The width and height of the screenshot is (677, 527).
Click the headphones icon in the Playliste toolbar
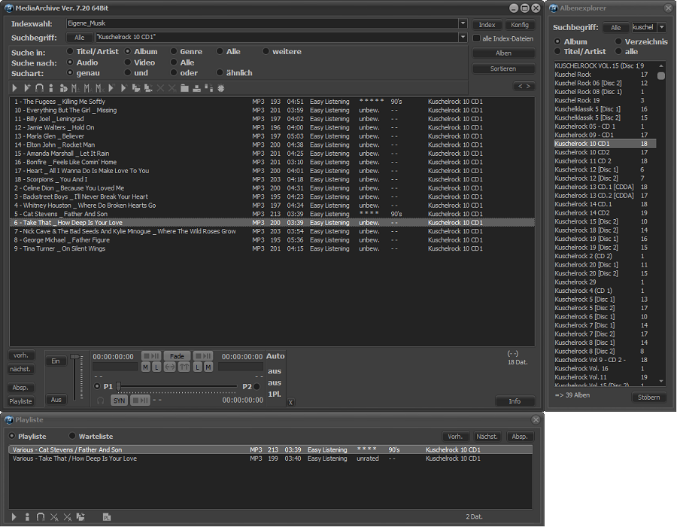coord(40,517)
